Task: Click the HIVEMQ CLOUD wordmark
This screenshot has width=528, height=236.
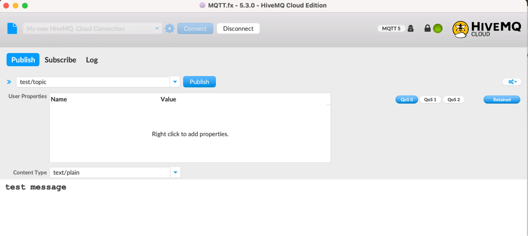Action: (x=496, y=29)
